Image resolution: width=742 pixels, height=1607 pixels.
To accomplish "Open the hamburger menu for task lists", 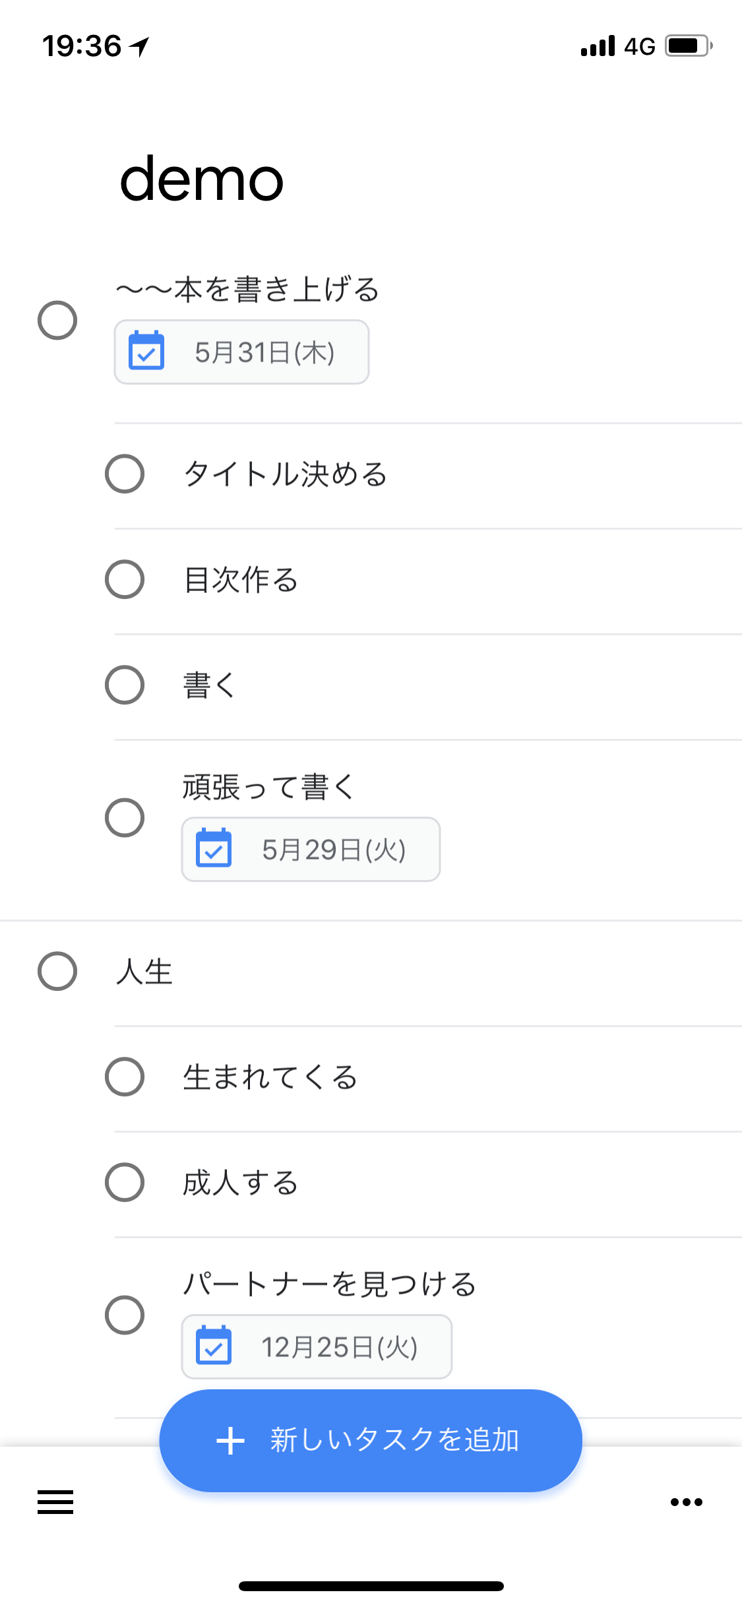I will coord(55,1502).
